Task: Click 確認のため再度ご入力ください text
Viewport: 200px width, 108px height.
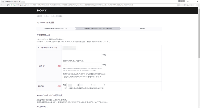Action: point(73,61)
